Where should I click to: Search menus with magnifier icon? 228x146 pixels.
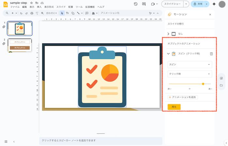click(7, 13)
